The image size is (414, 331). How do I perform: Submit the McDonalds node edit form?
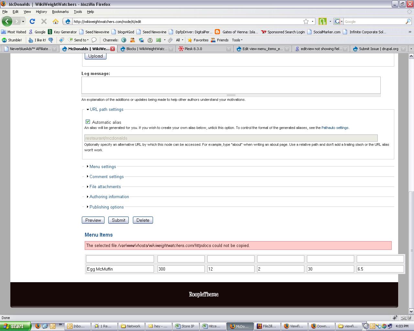[118, 220]
